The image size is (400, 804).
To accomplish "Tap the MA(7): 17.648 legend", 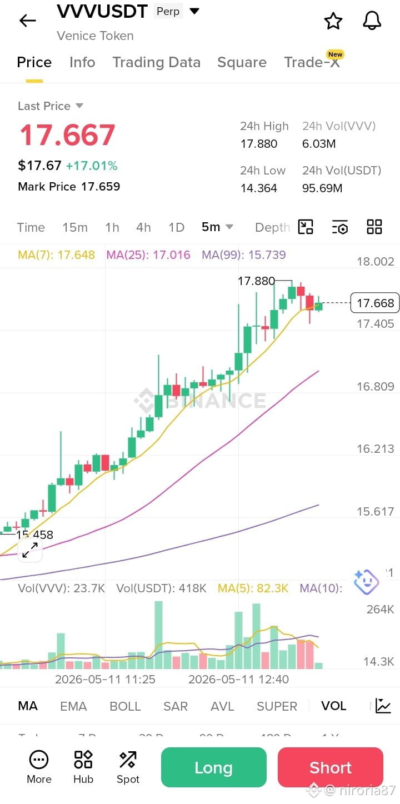I will (57, 255).
